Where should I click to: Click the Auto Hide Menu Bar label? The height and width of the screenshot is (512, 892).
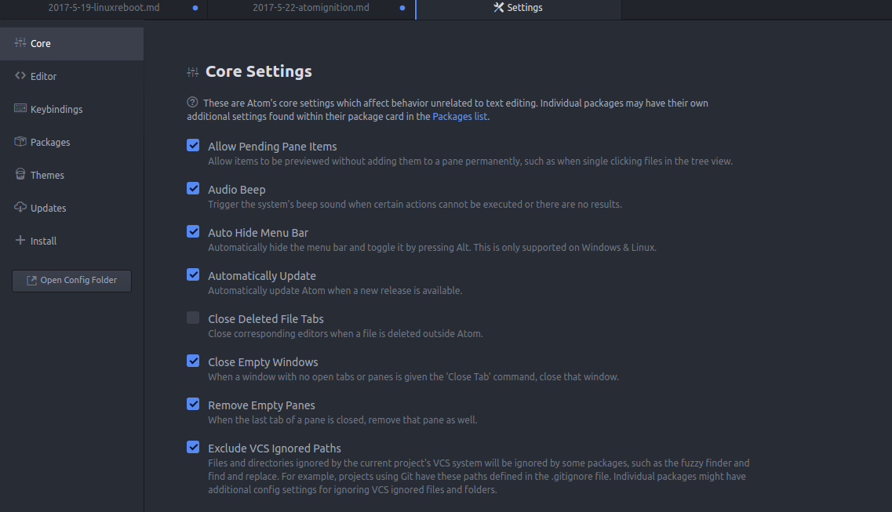pos(257,233)
